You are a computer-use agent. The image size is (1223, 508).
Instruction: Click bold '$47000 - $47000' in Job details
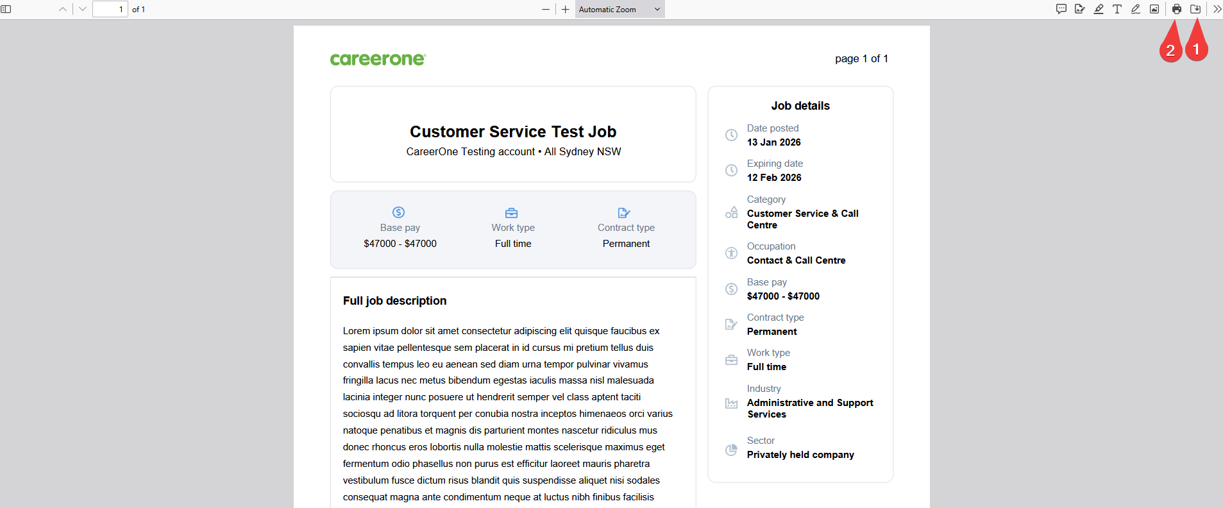point(783,296)
